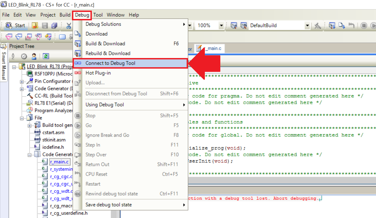Open the File menu
The height and width of the screenshot is (218, 376).
click(x=6, y=15)
